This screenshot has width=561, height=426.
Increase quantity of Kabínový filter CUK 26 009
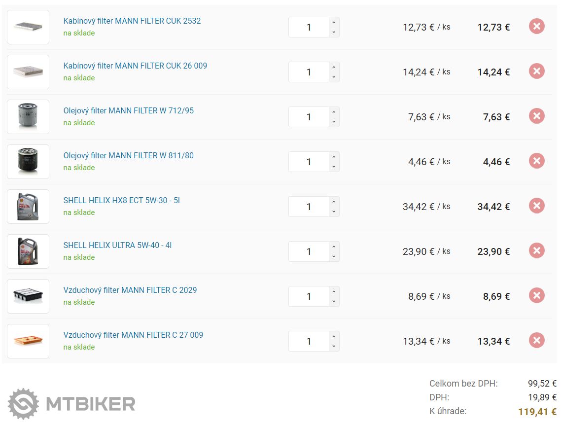tap(334, 68)
